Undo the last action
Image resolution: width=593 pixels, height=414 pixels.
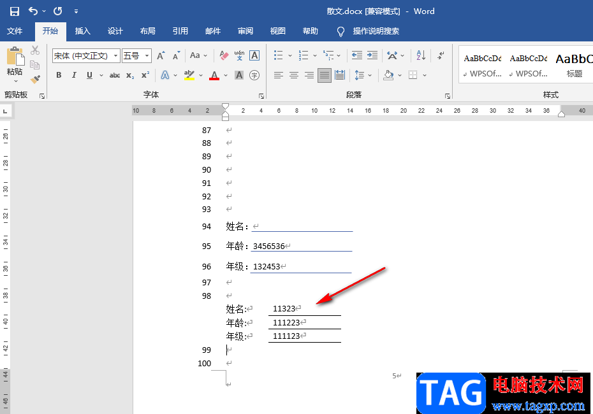point(33,11)
